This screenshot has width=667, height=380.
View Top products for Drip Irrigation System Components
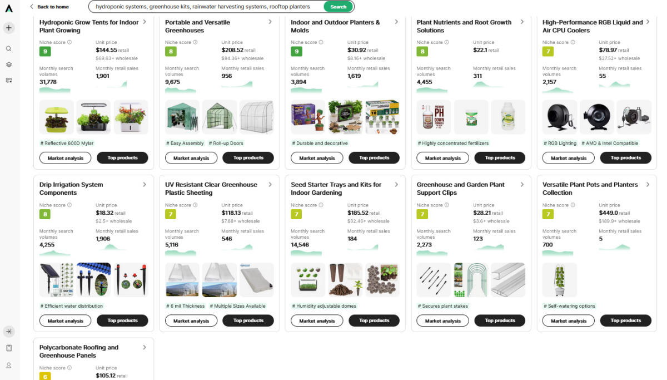click(122, 320)
